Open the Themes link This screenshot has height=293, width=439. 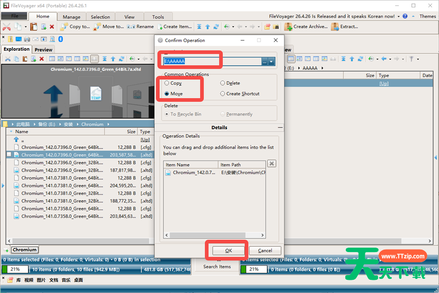427,16
